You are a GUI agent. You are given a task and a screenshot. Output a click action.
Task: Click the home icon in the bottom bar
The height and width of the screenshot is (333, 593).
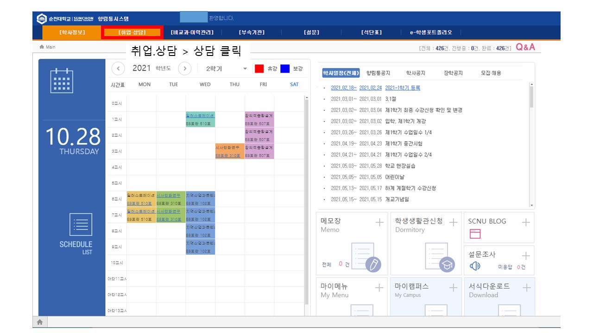(40, 322)
